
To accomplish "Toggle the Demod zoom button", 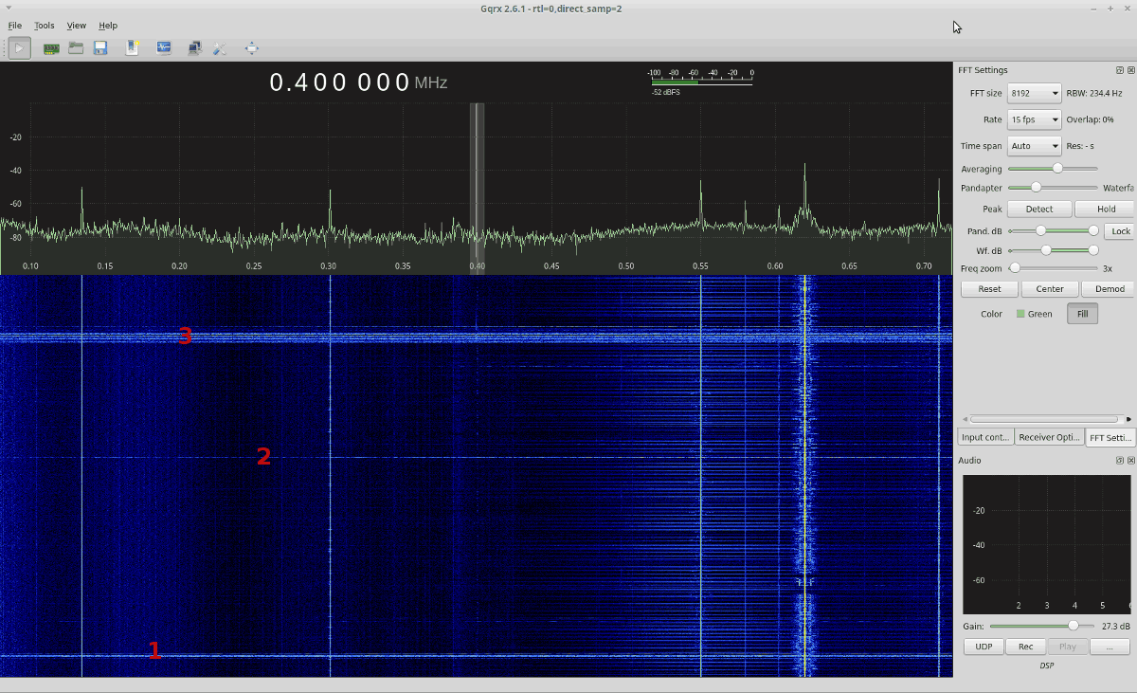I will click(1109, 289).
